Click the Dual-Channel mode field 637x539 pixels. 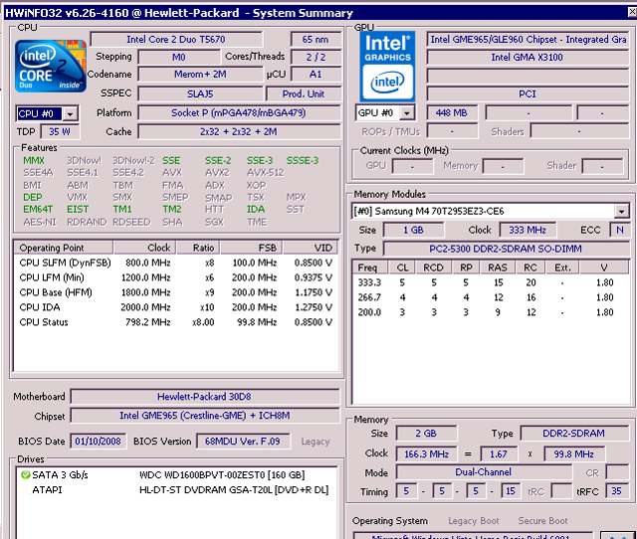click(x=484, y=472)
